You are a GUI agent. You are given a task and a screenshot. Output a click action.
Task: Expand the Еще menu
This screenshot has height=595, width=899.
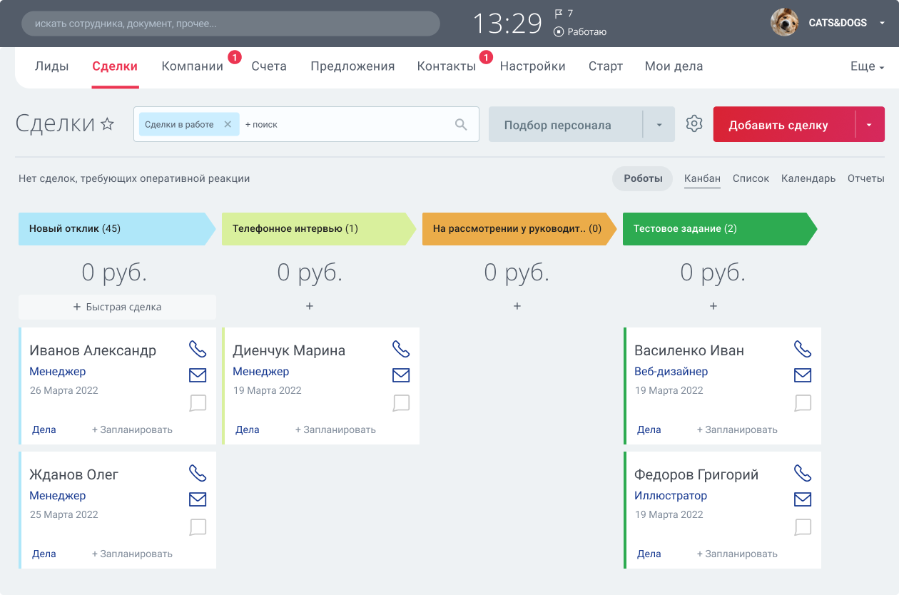point(867,66)
